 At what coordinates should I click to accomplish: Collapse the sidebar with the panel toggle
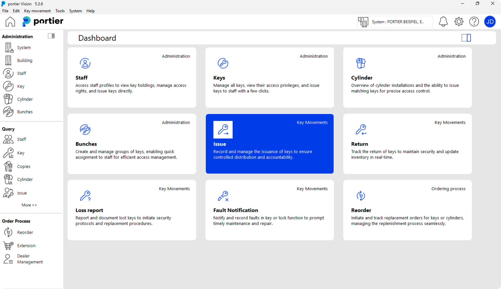51,36
